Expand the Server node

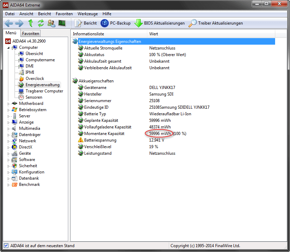(x=8, y=116)
